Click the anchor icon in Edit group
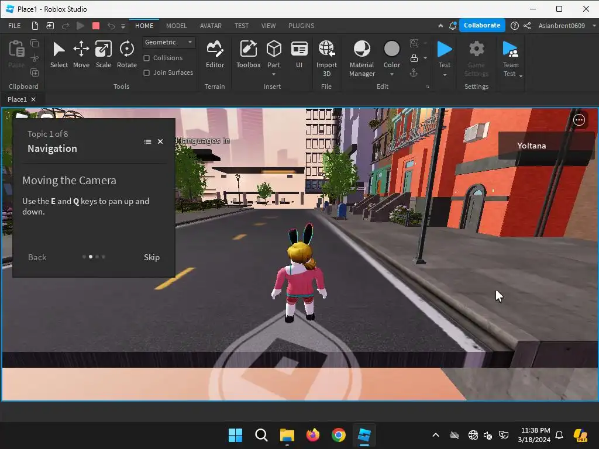The height and width of the screenshot is (449, 599). 414,72
